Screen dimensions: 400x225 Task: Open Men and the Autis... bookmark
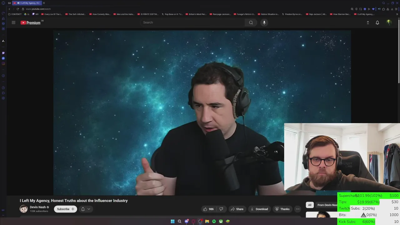point(124,14)
